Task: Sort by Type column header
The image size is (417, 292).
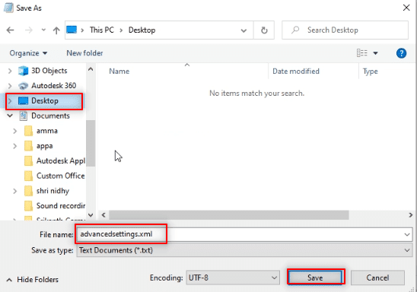Action: click(x=370, y=71)
